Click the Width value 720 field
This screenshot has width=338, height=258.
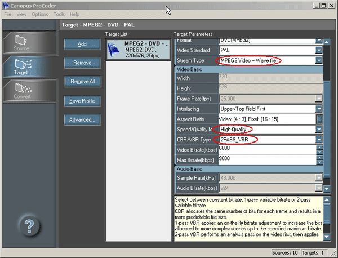(x=271, y=78)
